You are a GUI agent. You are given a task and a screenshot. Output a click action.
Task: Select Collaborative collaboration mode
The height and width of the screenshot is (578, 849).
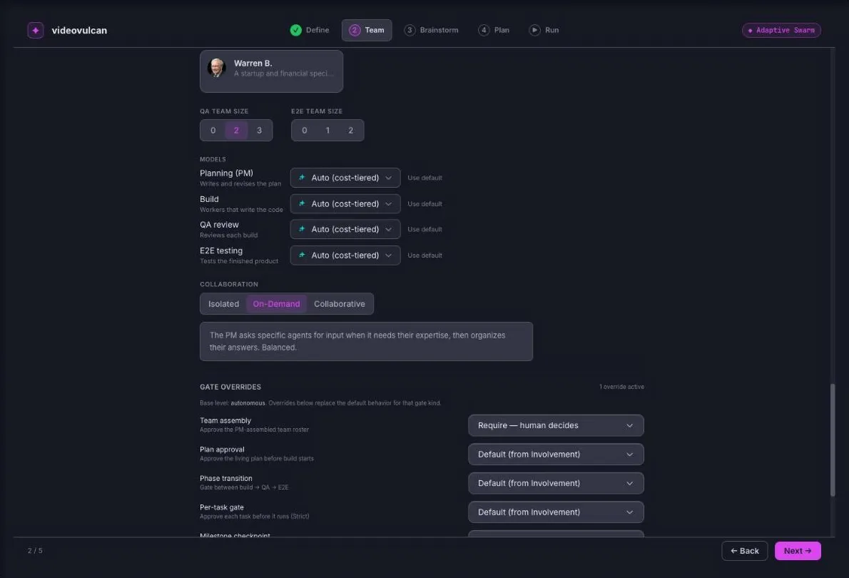click(340, 304)
